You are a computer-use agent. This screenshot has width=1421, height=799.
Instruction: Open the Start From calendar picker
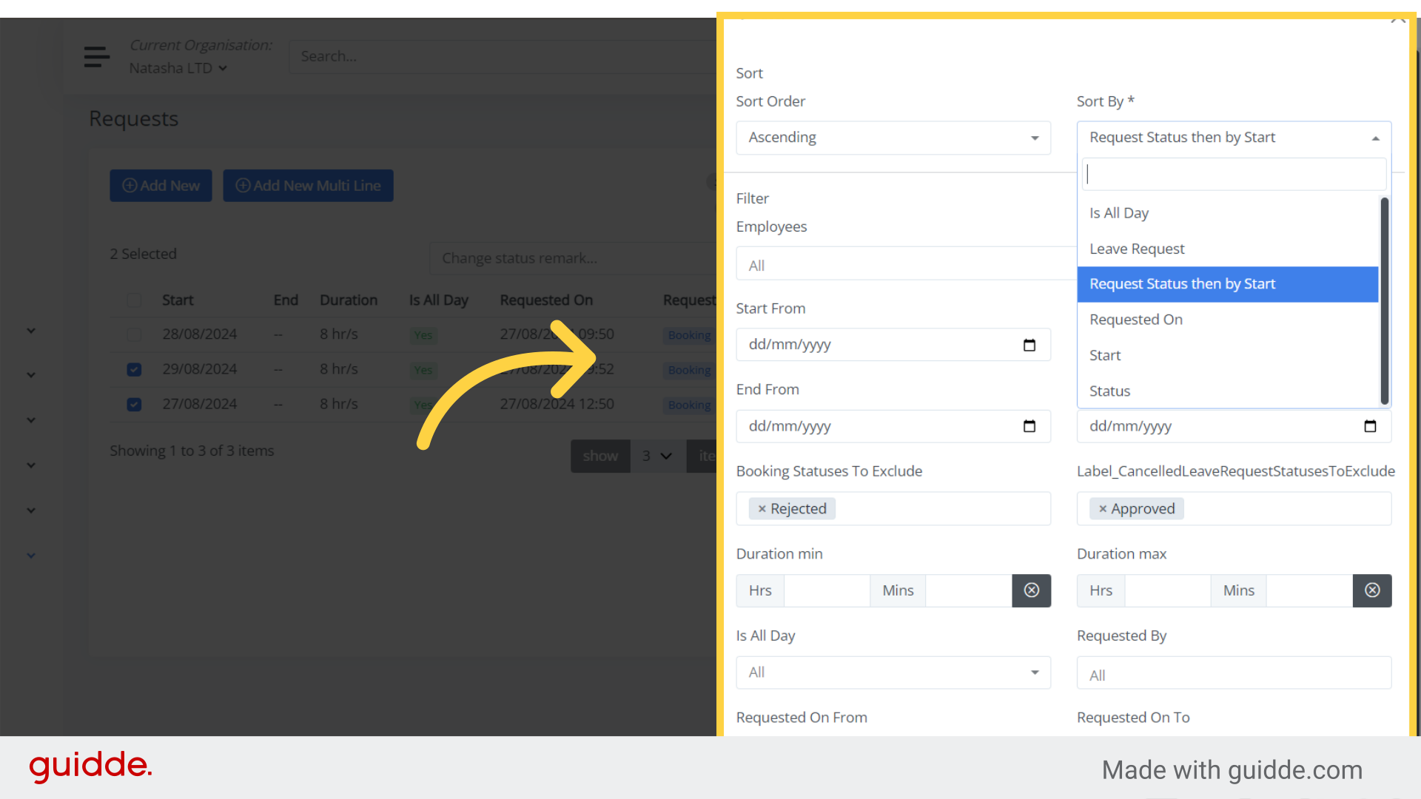(x=1029, y=345)
